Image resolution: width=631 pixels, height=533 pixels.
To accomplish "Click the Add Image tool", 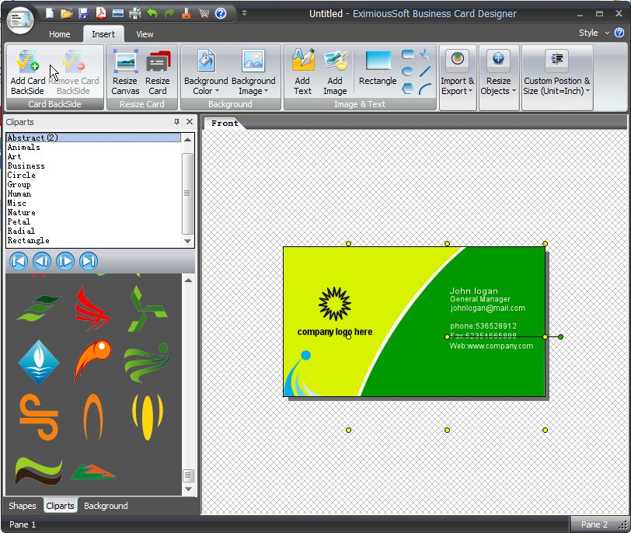I will click(335, 71).
